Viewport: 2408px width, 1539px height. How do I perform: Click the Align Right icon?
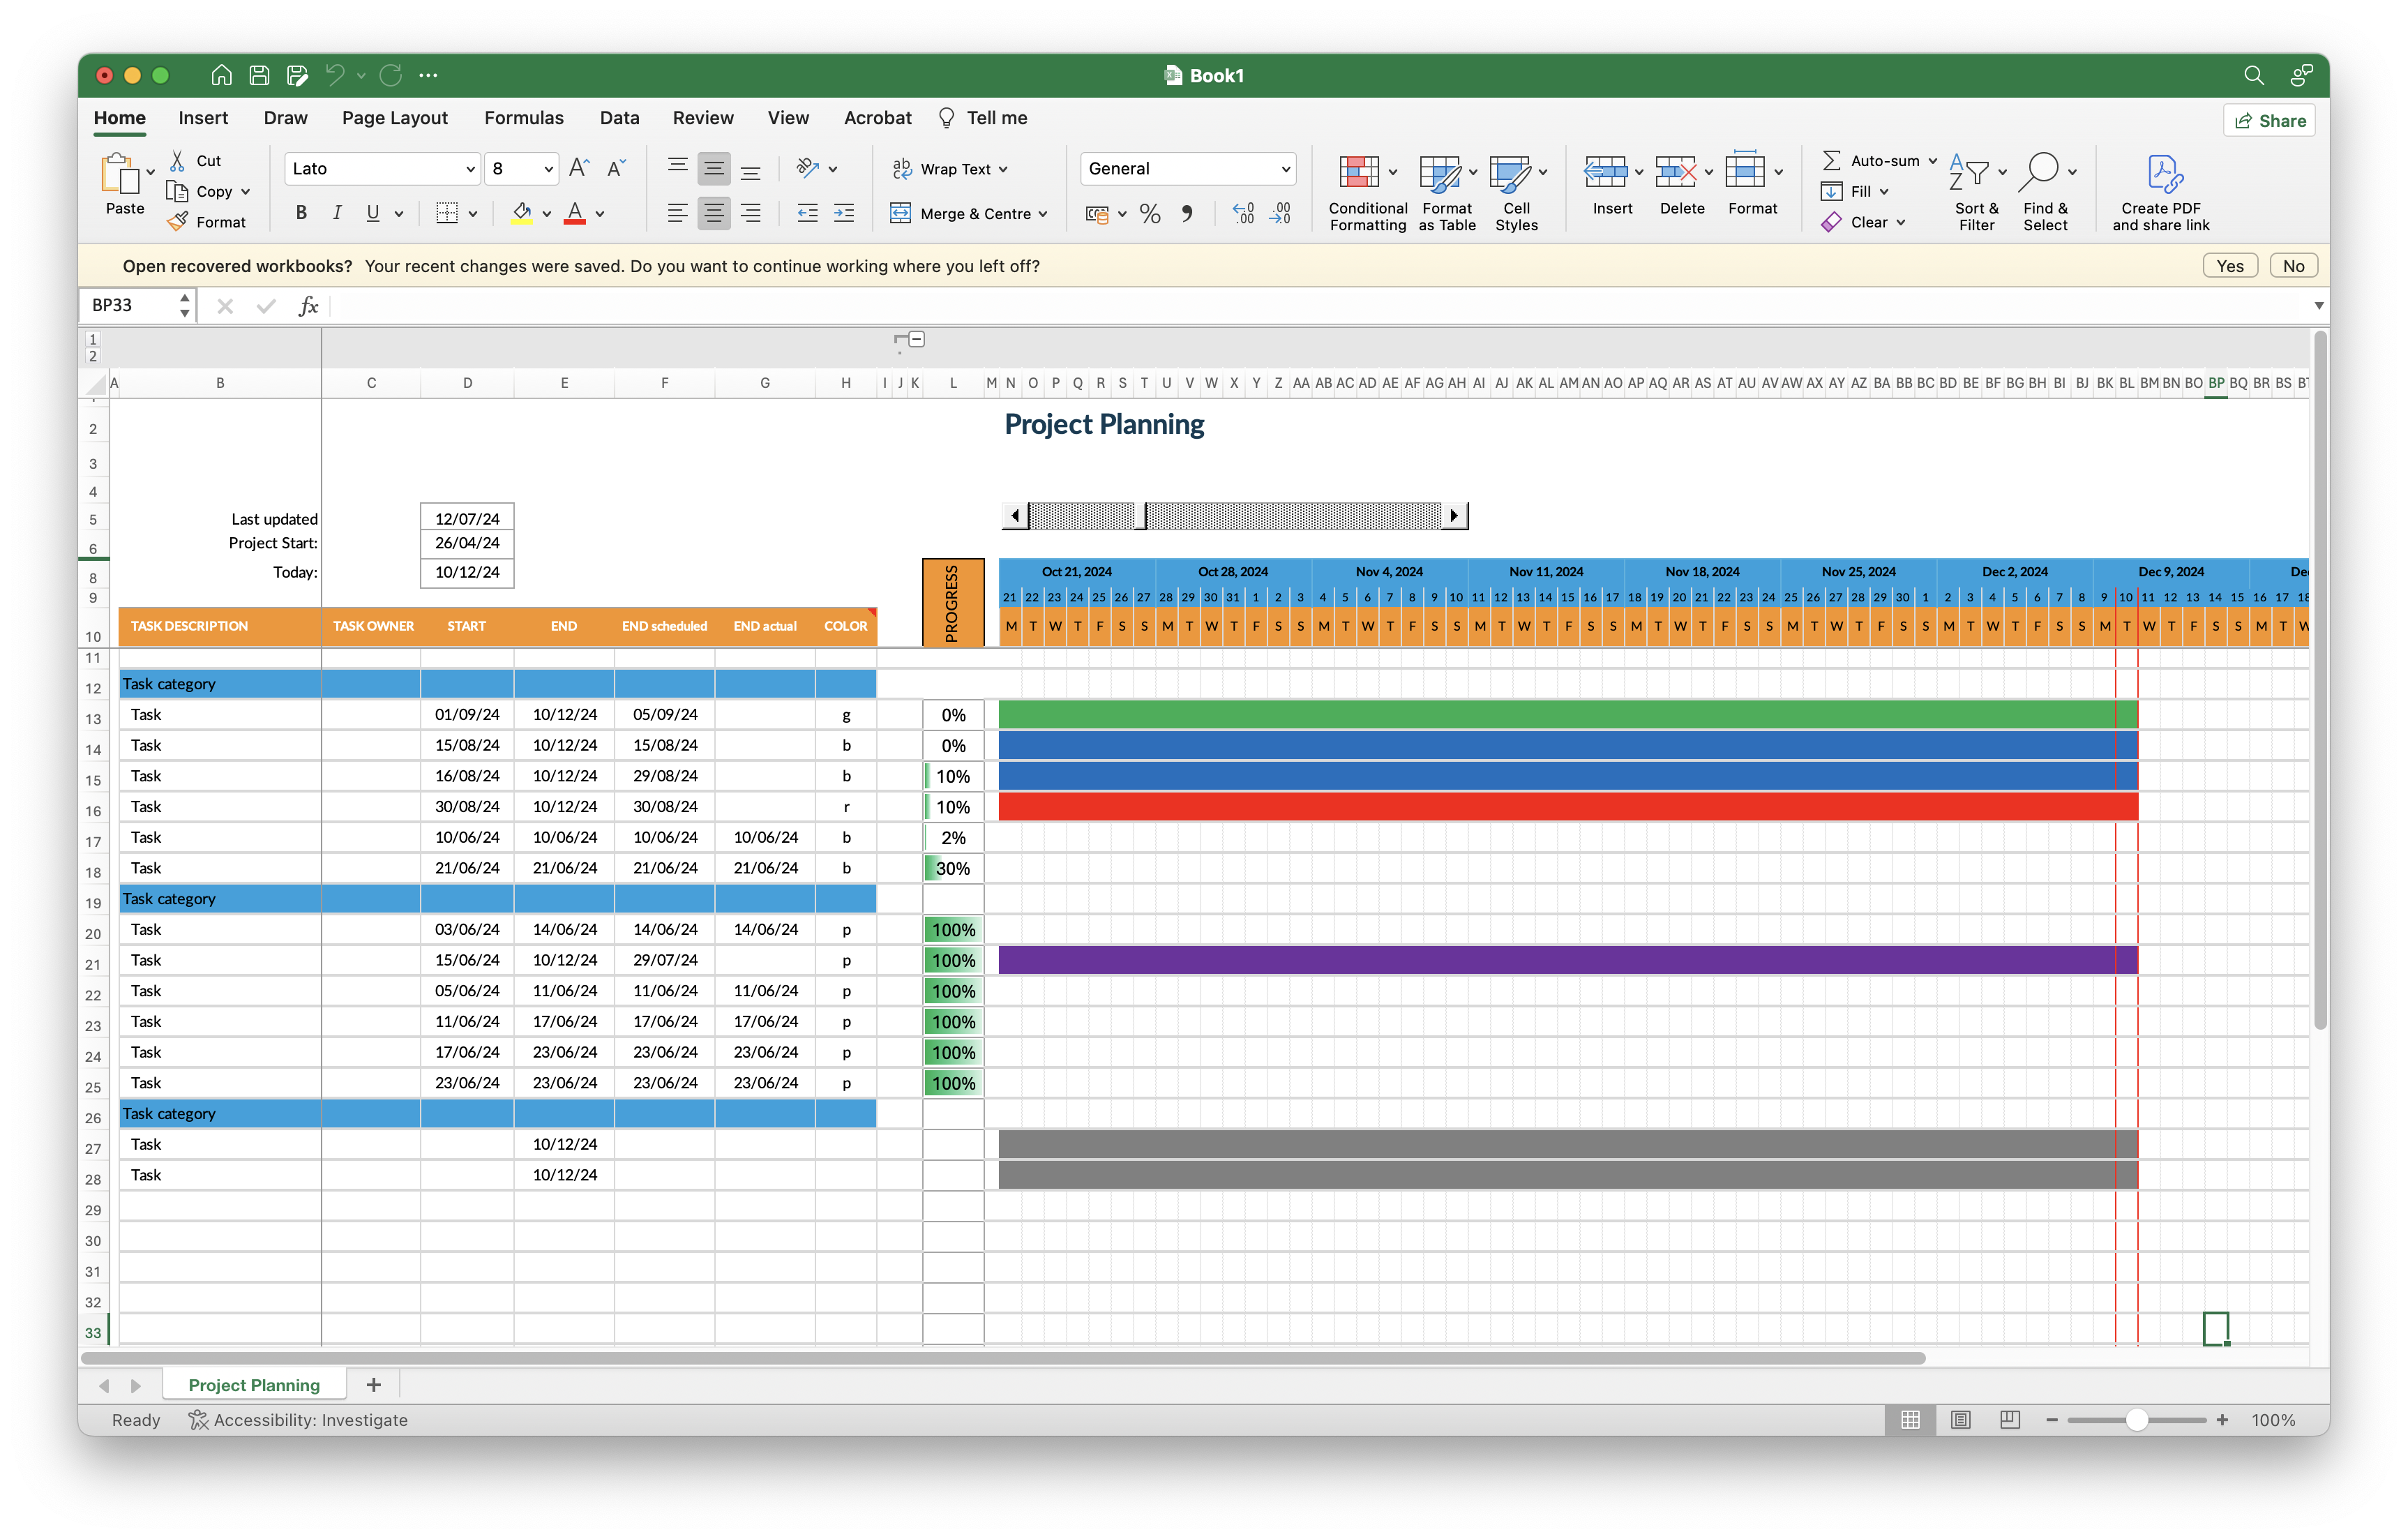[750, 213]
